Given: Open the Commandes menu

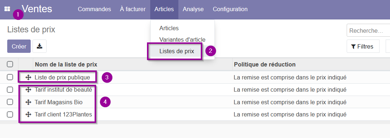Looking at the screenshot, I should [94, 9].
